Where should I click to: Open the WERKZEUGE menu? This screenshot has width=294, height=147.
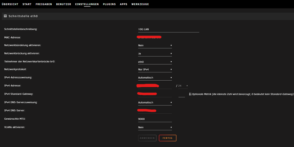(140, 4)
